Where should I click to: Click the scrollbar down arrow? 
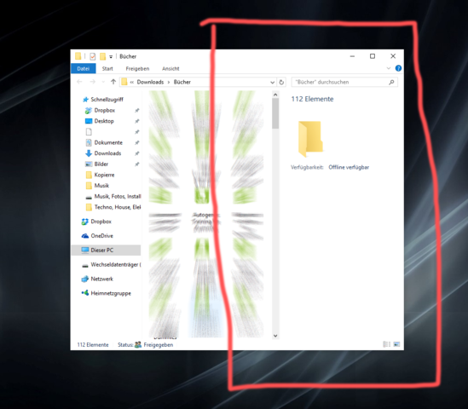point(275,336)
